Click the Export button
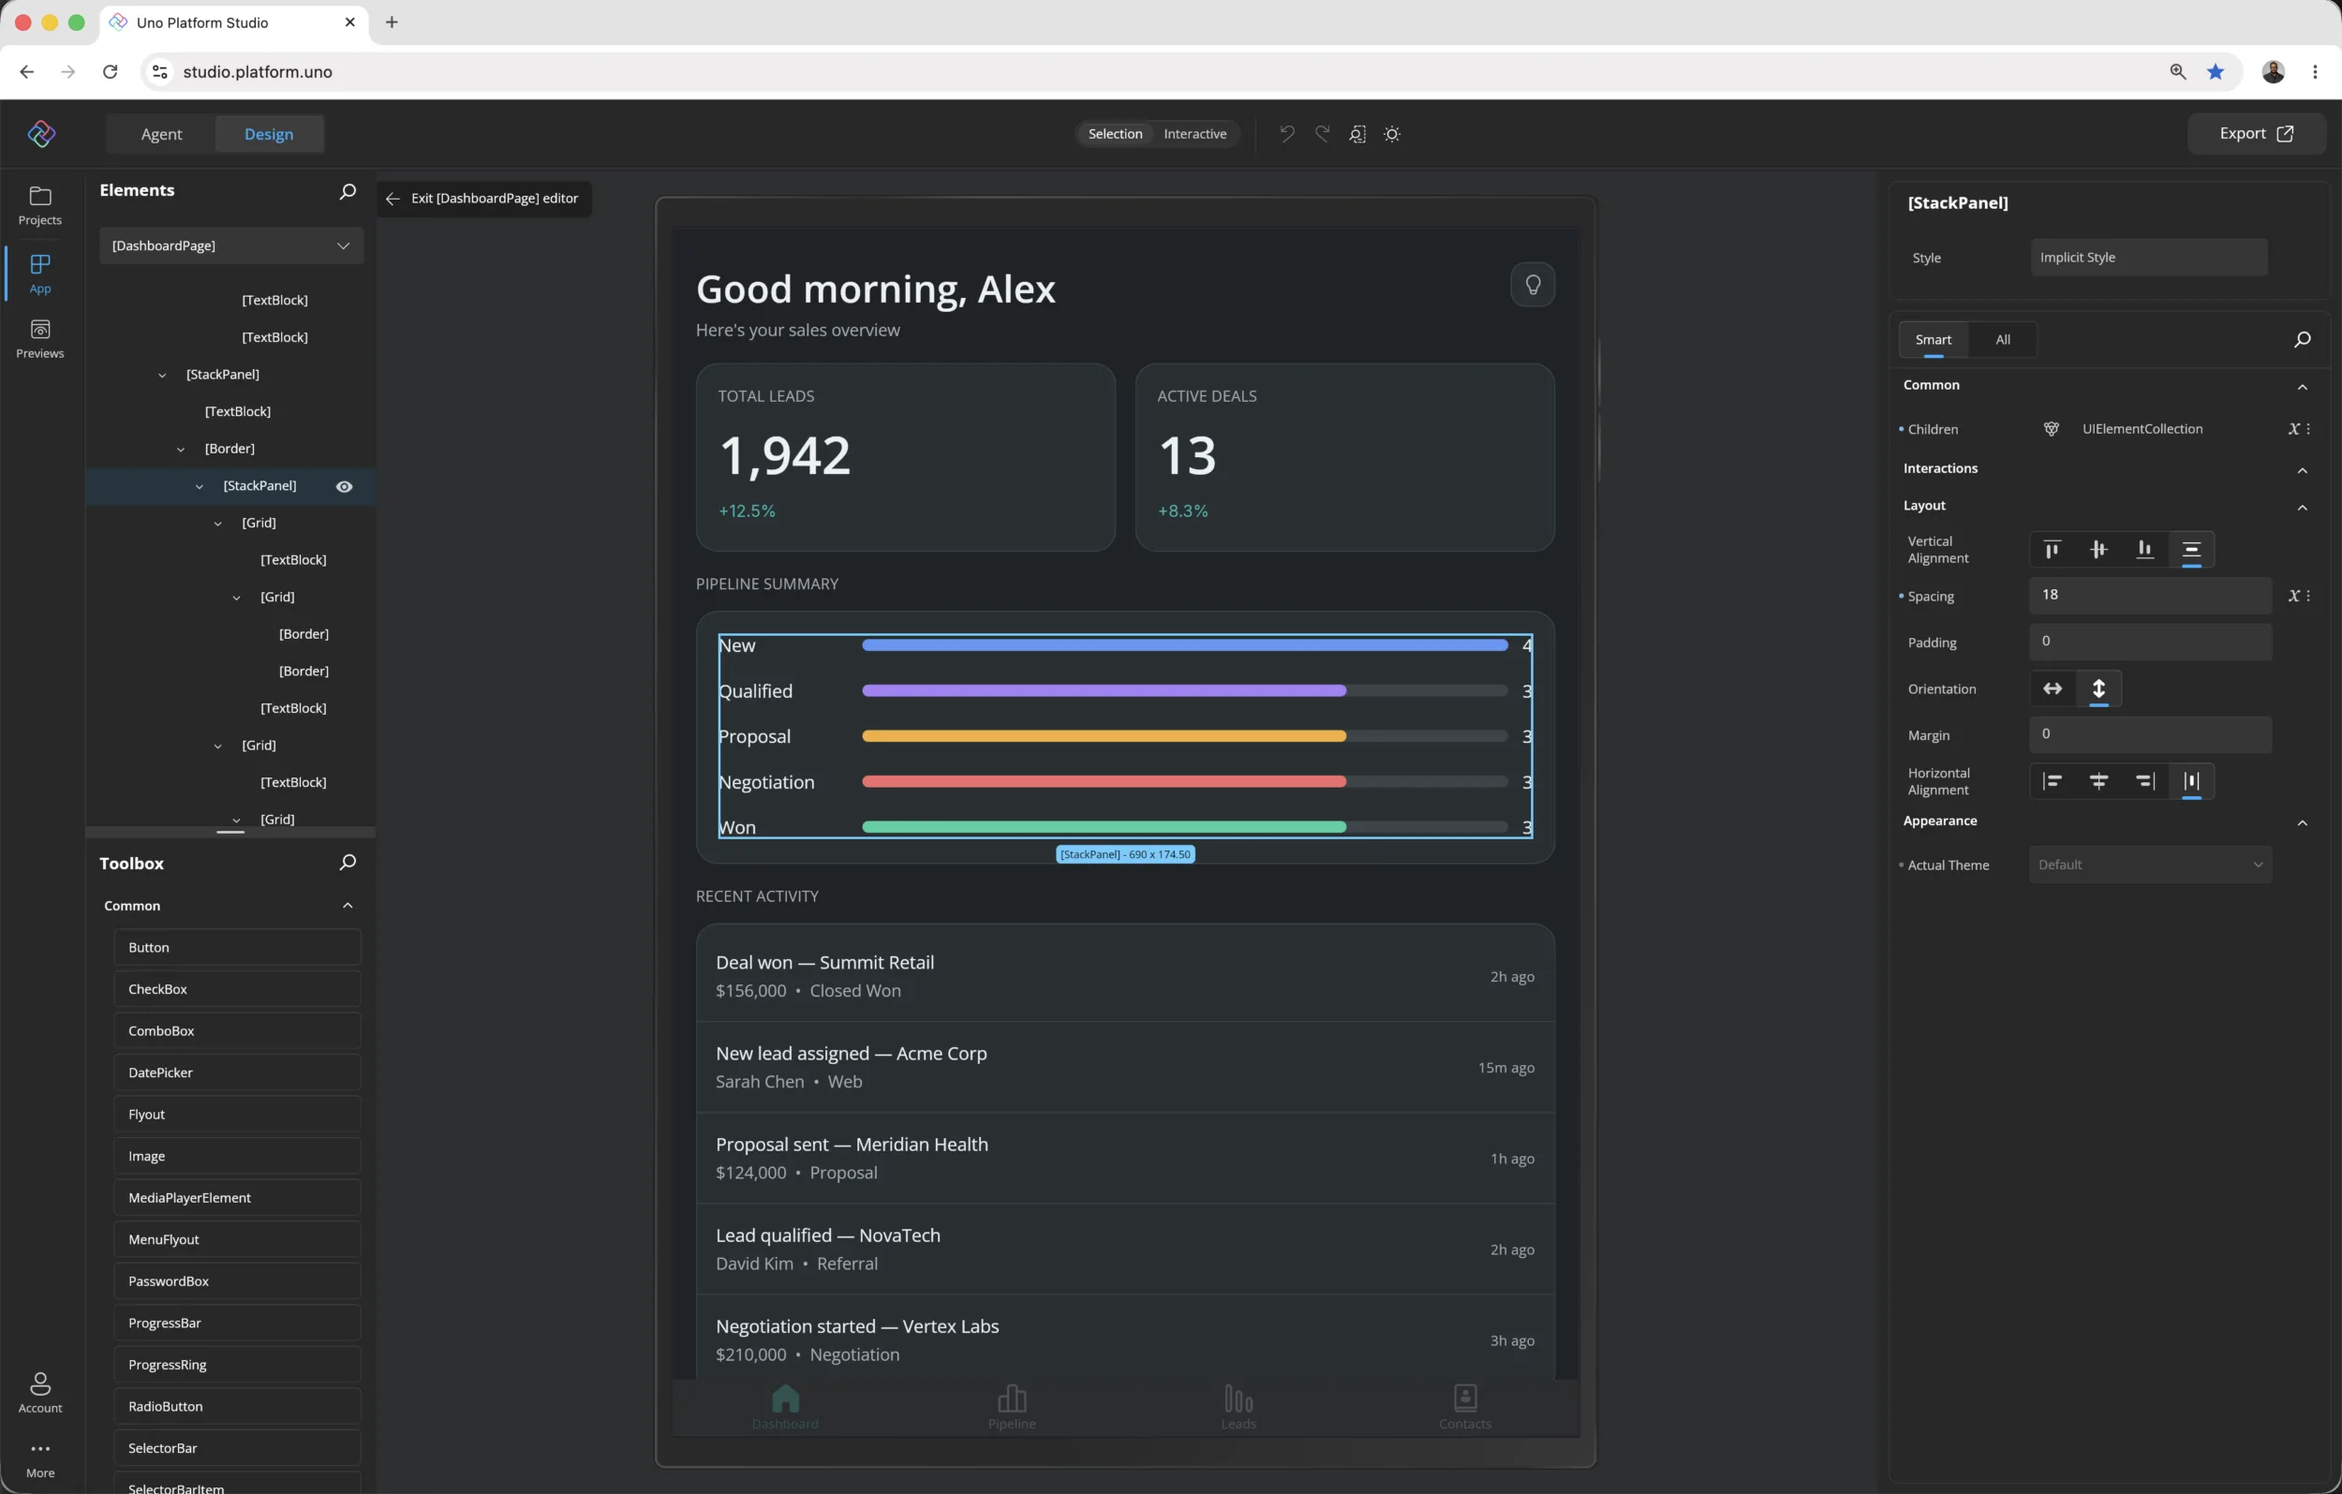2342x1494 pixels. [x=2256, y=133]
